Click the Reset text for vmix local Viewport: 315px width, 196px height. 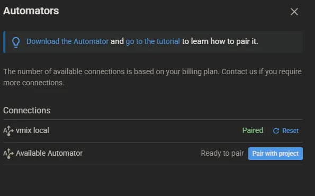pyautogui.click(x=290, y=131)
